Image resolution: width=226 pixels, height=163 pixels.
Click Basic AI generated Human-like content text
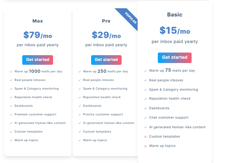(x=177, y=127)
